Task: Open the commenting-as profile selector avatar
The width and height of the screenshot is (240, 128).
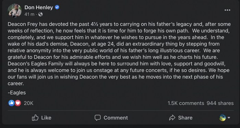Action: tap(223, 118)
